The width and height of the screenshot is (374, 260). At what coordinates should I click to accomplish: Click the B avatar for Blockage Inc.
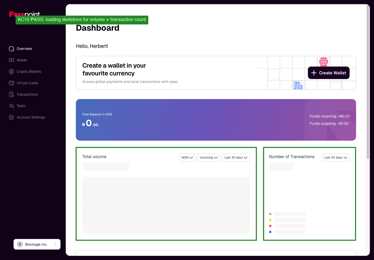coord(20,244)
